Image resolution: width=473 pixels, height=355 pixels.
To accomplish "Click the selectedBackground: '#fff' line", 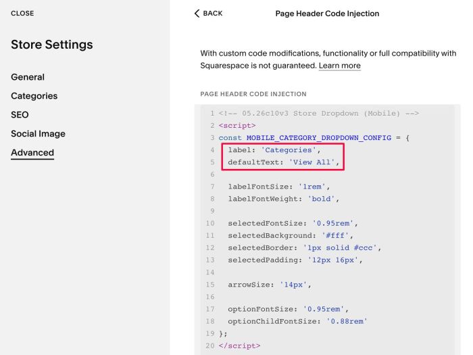I will tap(291, 235).
